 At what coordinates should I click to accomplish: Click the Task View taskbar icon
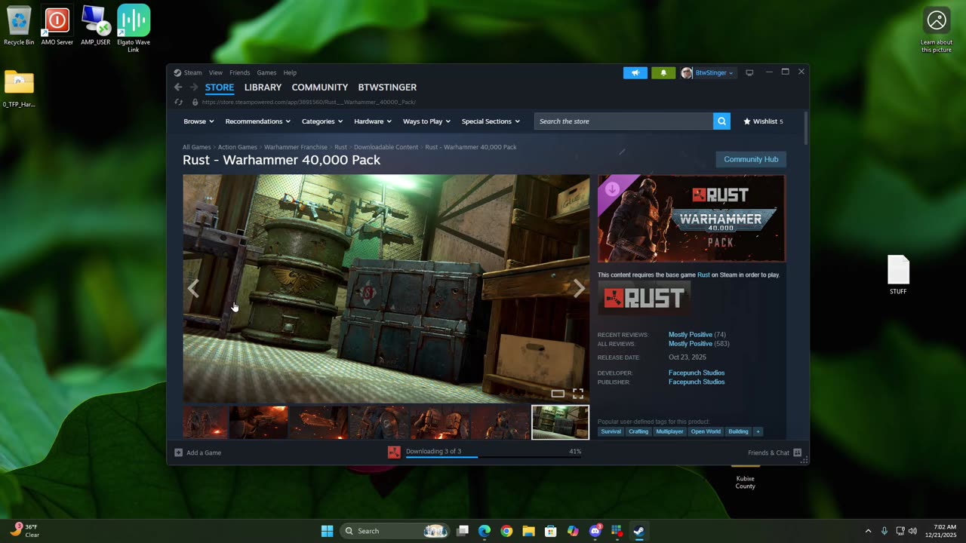point(463,531)
